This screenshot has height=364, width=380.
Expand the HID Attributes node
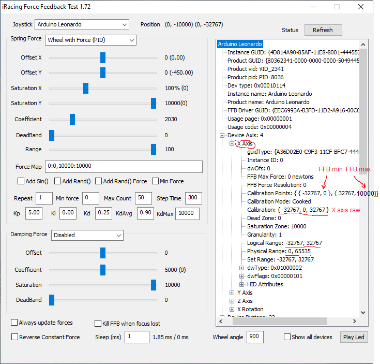241,284
